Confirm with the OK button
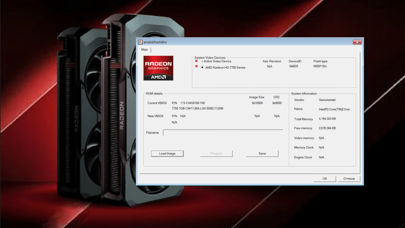 coord(325,179)
